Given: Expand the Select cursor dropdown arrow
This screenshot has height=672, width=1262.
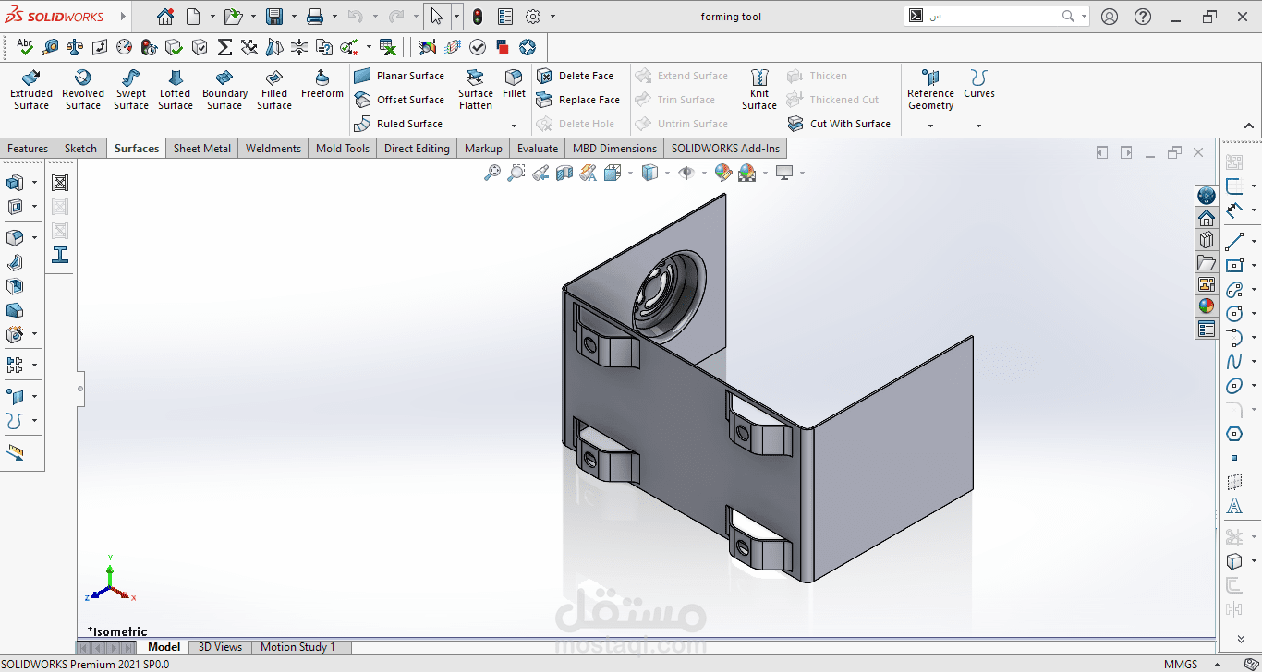Looking at the screenshot, I should tap(456, 17).
